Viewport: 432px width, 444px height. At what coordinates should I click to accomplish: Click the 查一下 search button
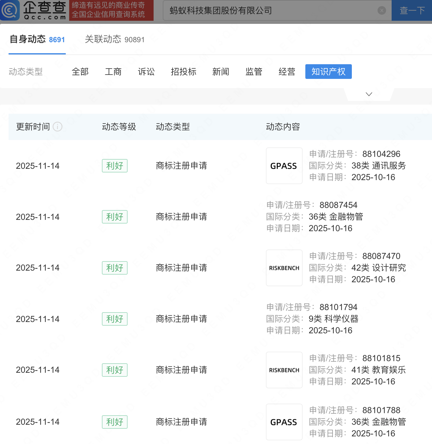point(412,11)
